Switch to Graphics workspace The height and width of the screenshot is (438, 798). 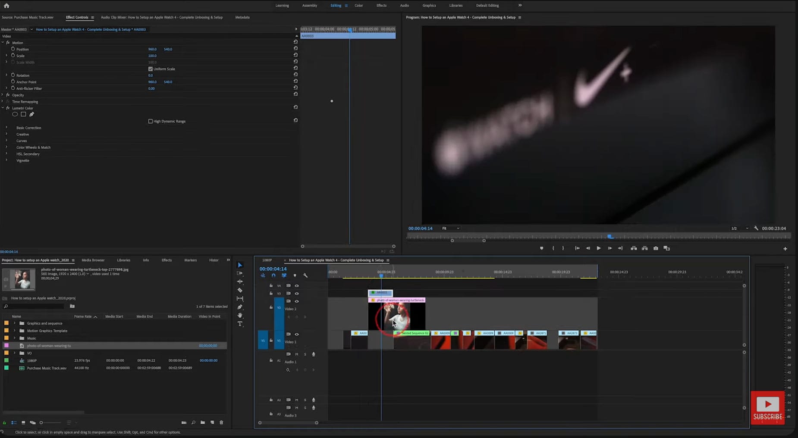pos(429,6)
